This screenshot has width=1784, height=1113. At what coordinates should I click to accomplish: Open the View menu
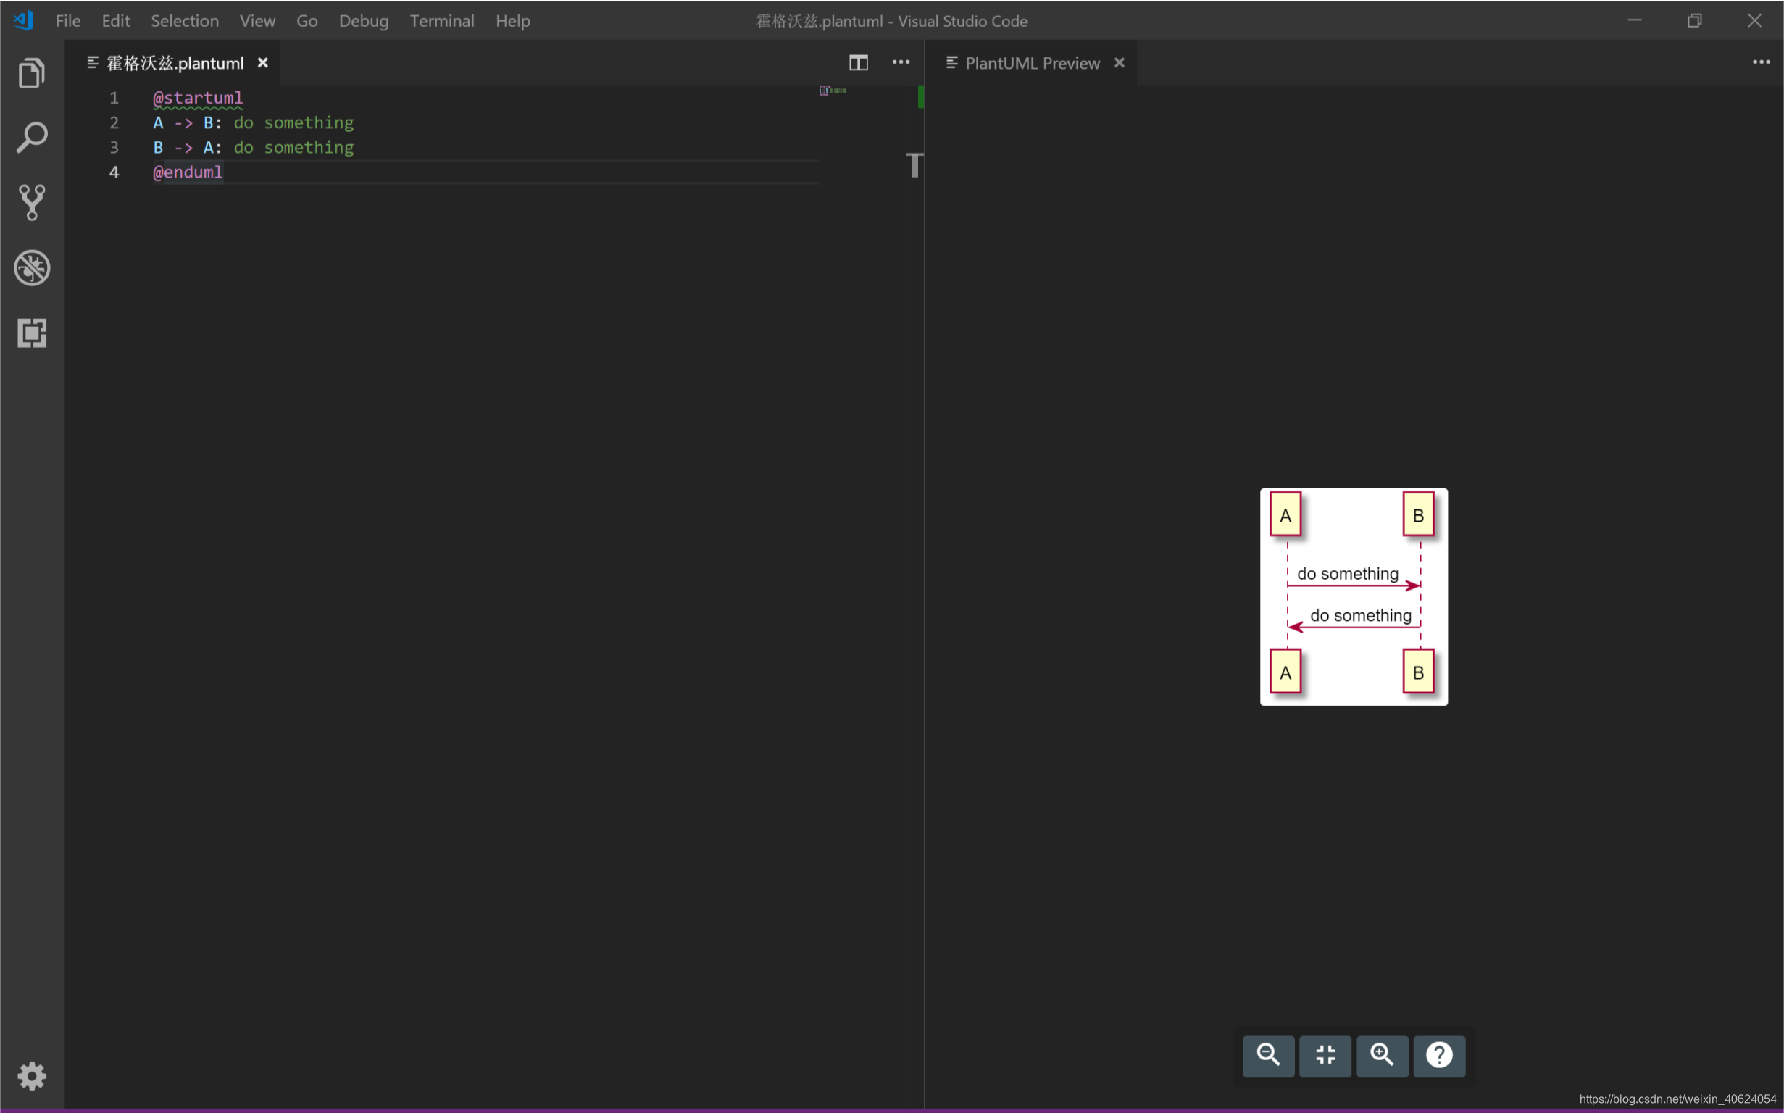click(257, 20)
